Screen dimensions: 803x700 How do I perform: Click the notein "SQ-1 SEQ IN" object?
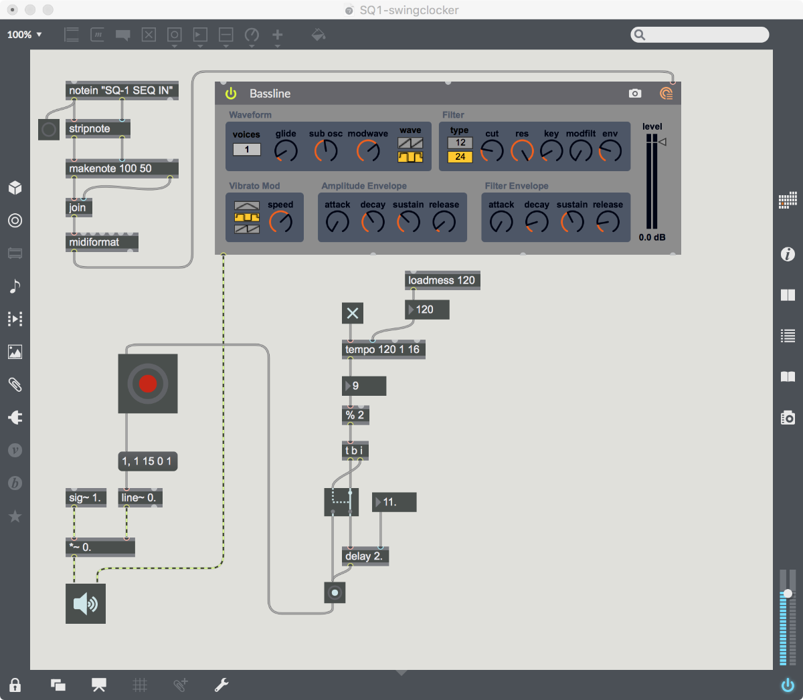tap(122, 90)
